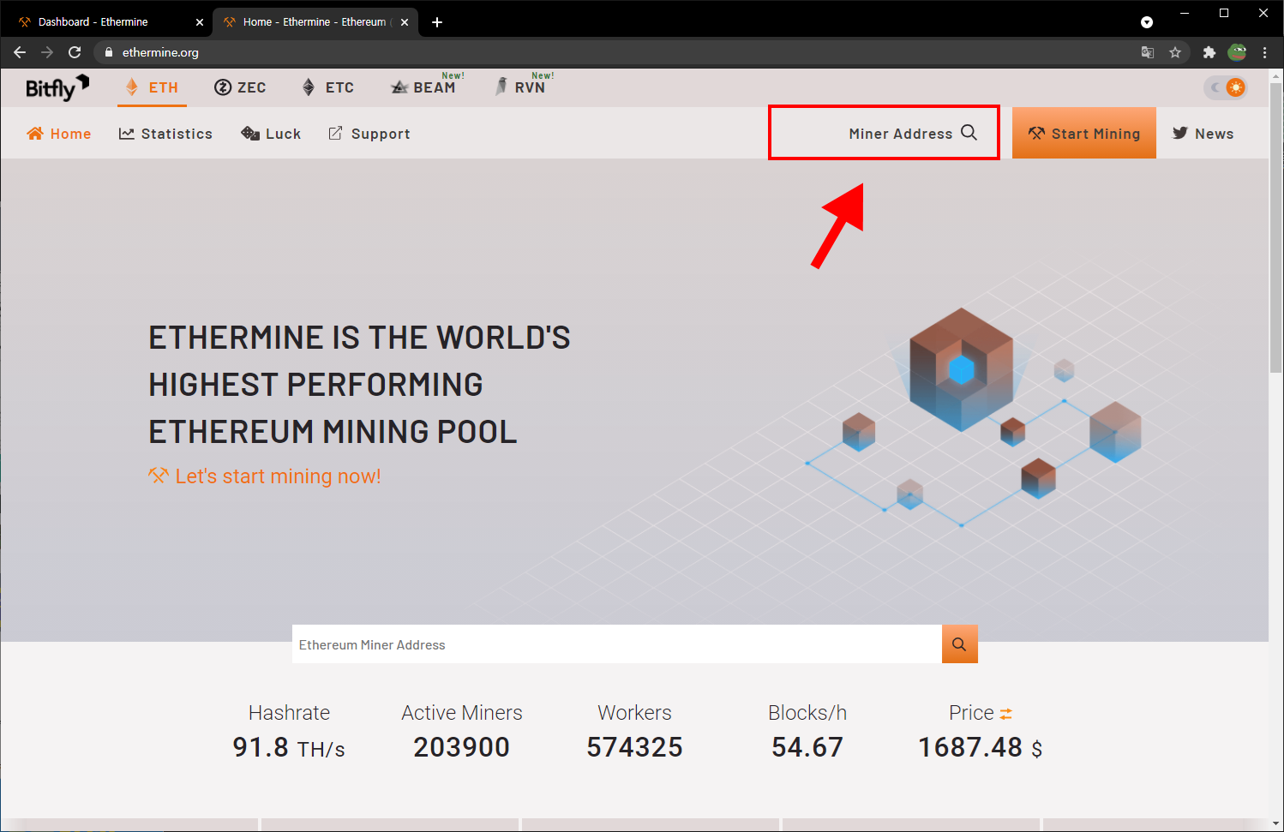Go to Home in navigation
1284x832 pixels.
[x=59, y=134]
